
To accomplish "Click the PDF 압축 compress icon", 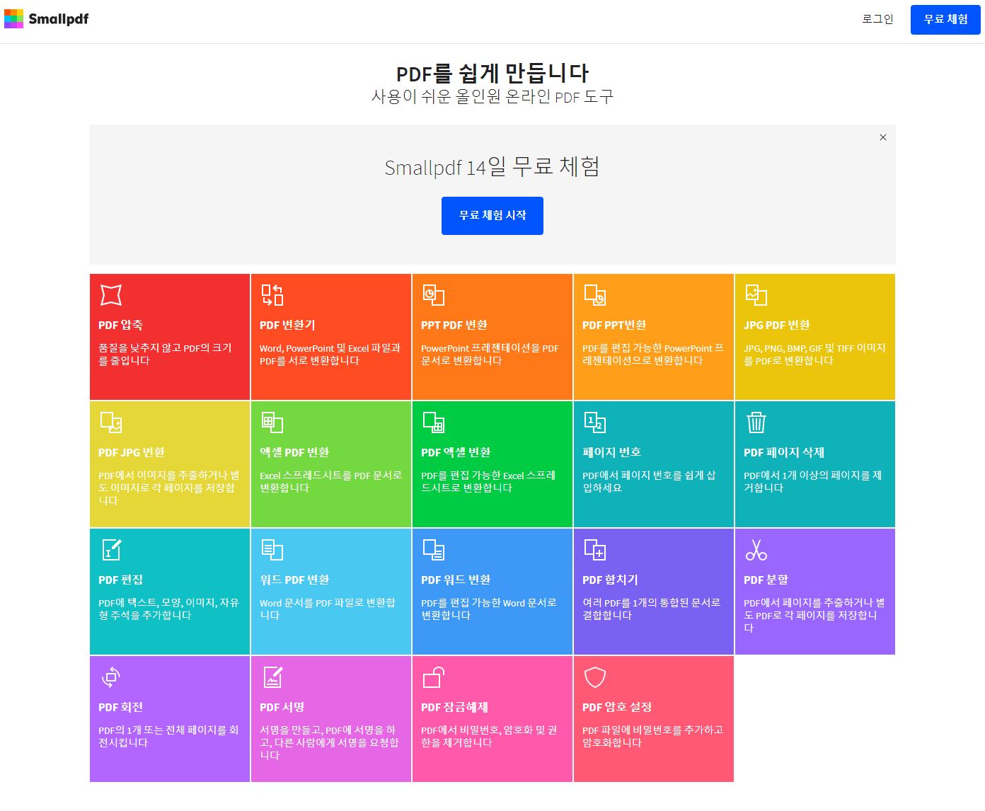I will (x=111, y=295).
